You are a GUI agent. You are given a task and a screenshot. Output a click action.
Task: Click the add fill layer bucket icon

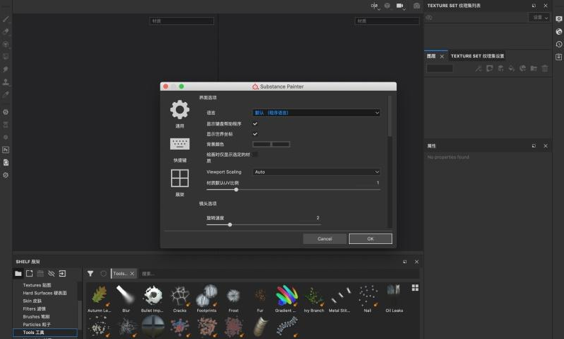coord(512,68)
